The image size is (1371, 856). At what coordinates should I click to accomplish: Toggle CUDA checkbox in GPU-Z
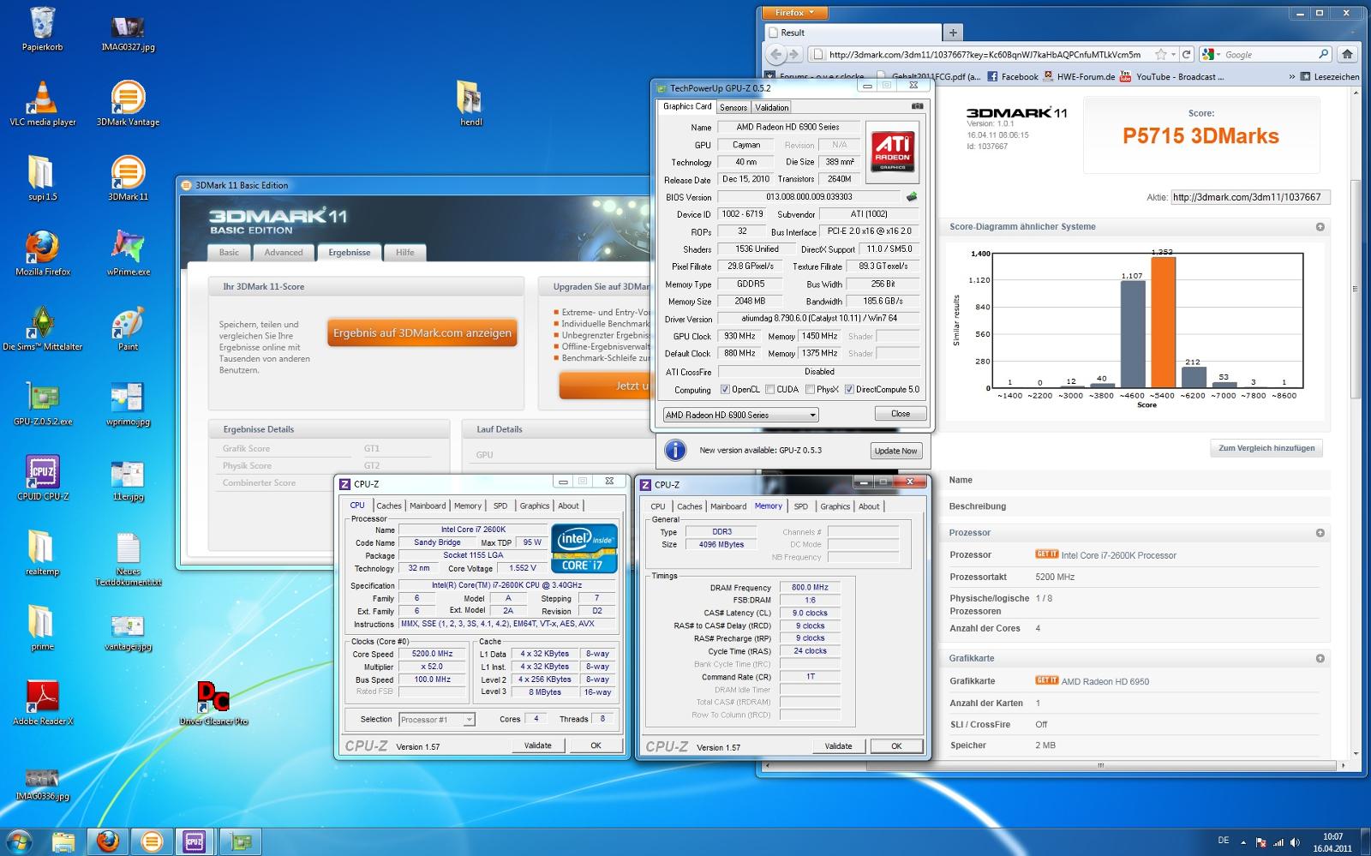pyautogui.click(x=769, y=390)
